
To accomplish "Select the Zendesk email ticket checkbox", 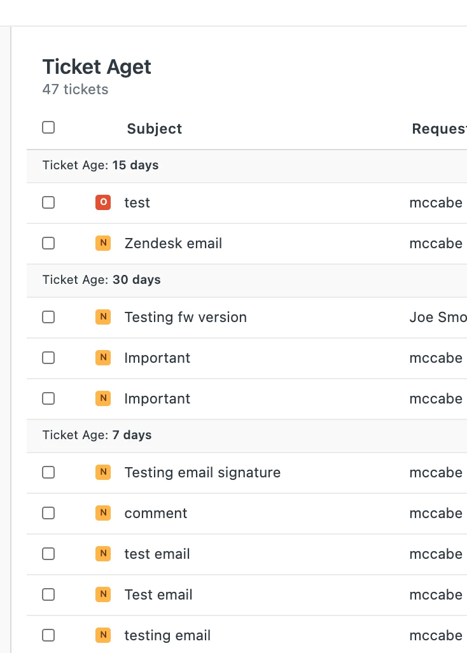I will click(x=48, y=243).
